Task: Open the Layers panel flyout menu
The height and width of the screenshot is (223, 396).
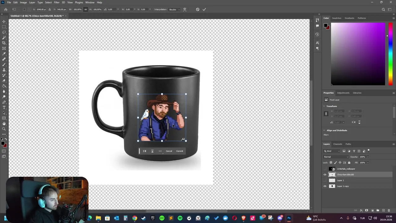Action: tap(394, 144)
